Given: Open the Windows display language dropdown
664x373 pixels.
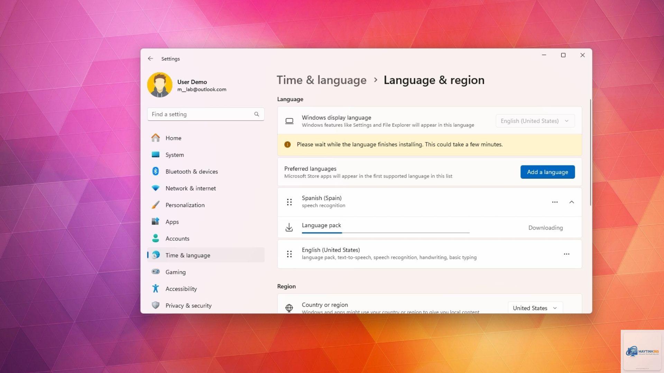Looking at the screenshot, I should (x=535, y=121).
